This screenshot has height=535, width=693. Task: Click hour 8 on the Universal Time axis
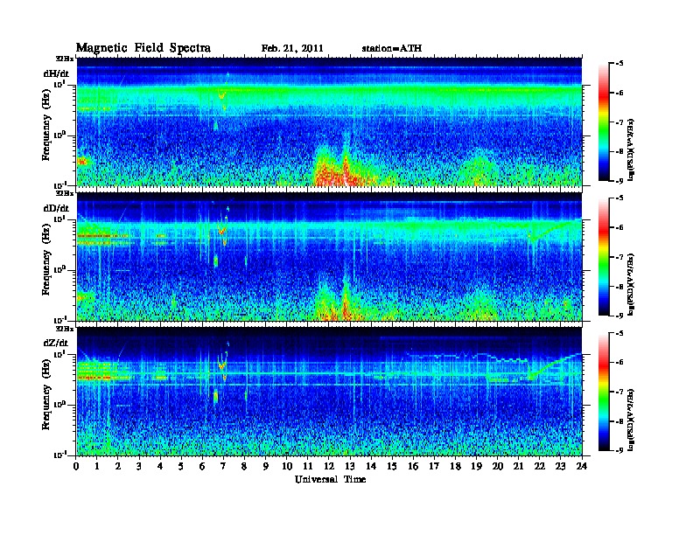[x=244, y=466]
